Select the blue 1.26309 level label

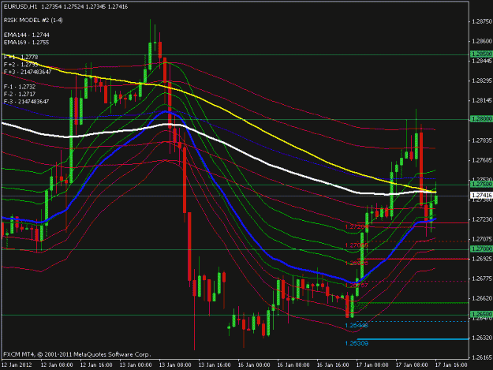(x=357, y=344)
